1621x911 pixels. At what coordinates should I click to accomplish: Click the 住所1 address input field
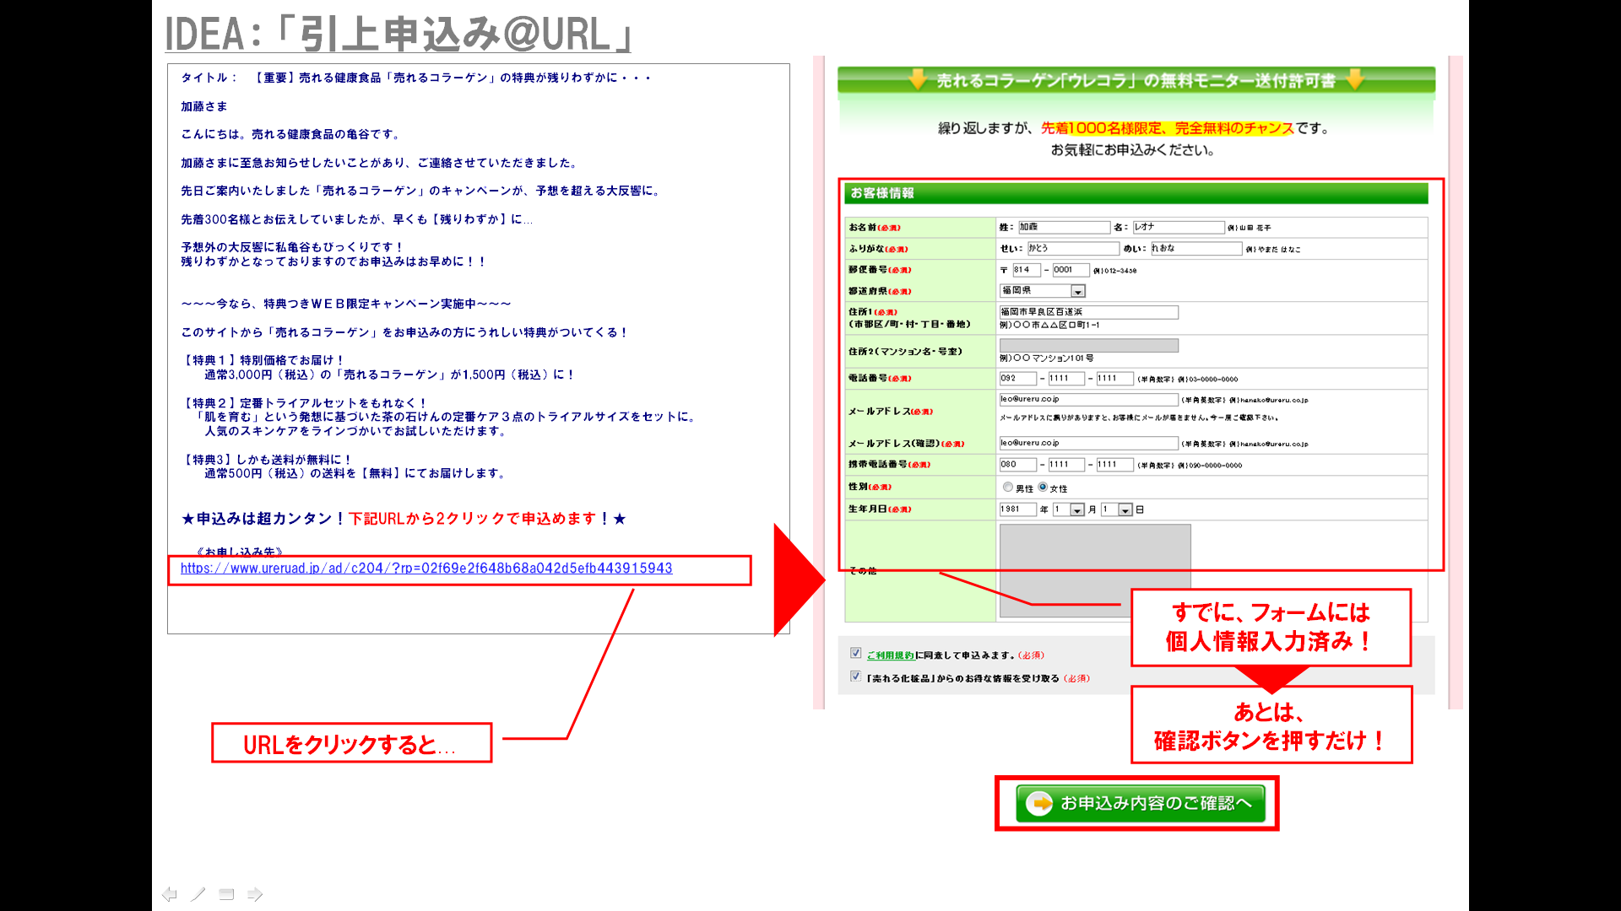click(1087, 312)
